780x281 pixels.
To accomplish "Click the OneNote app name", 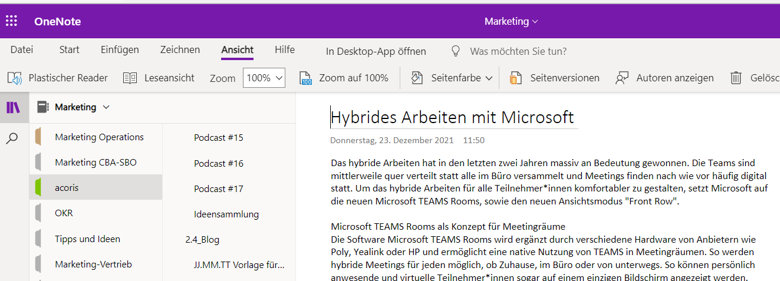I will tap(57, 22).
